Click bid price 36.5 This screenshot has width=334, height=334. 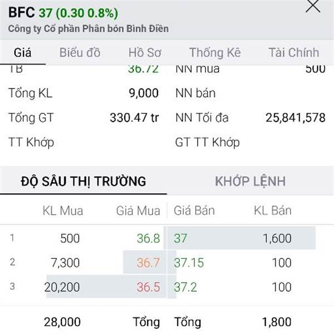pyautogui.click(x=148, y=287)
